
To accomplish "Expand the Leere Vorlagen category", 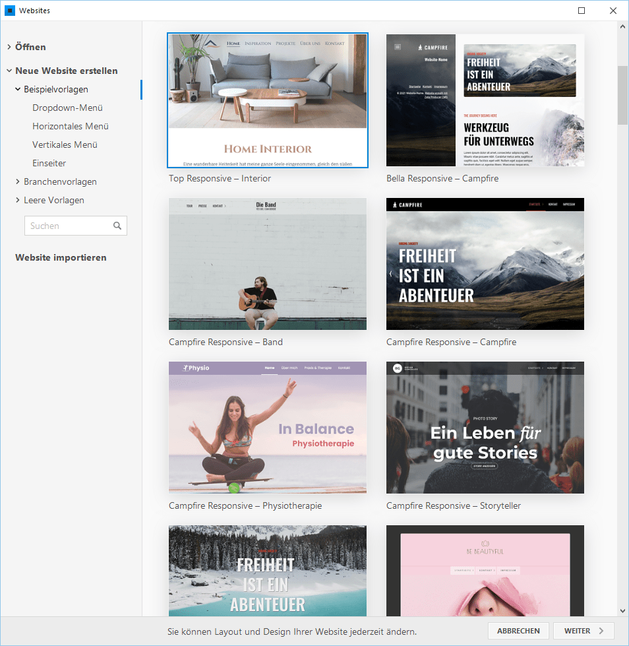I will click(x=53, y=199).
